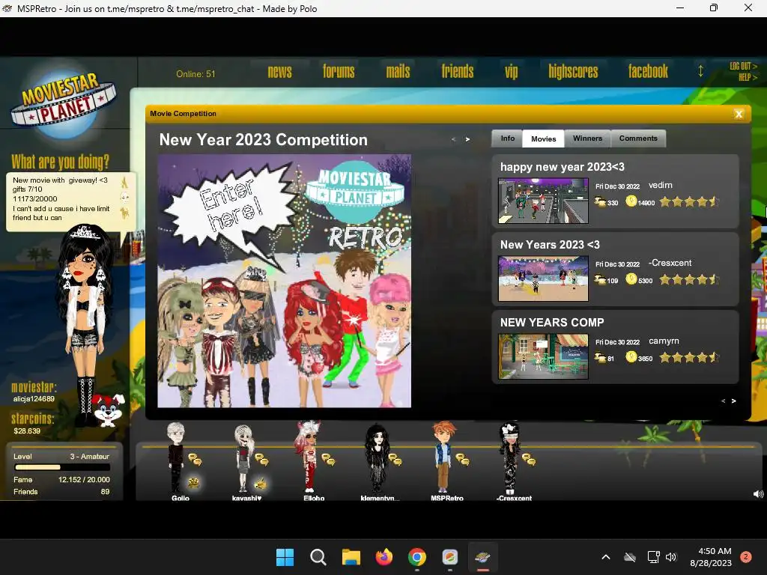767x575 pixels.
Task: Open File Explorer from taskbar
Action: (351, 557)
